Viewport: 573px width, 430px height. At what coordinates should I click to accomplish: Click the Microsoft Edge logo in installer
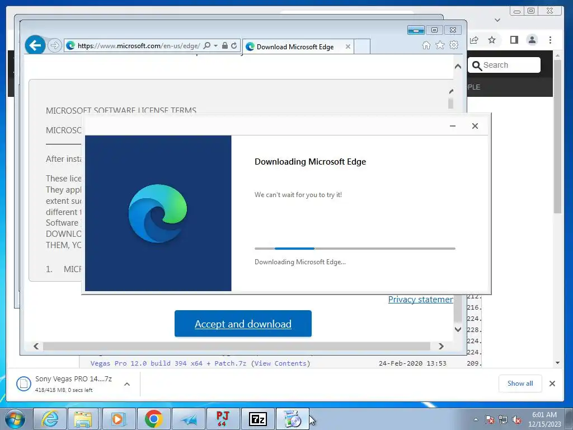click(x=158, y=213)
